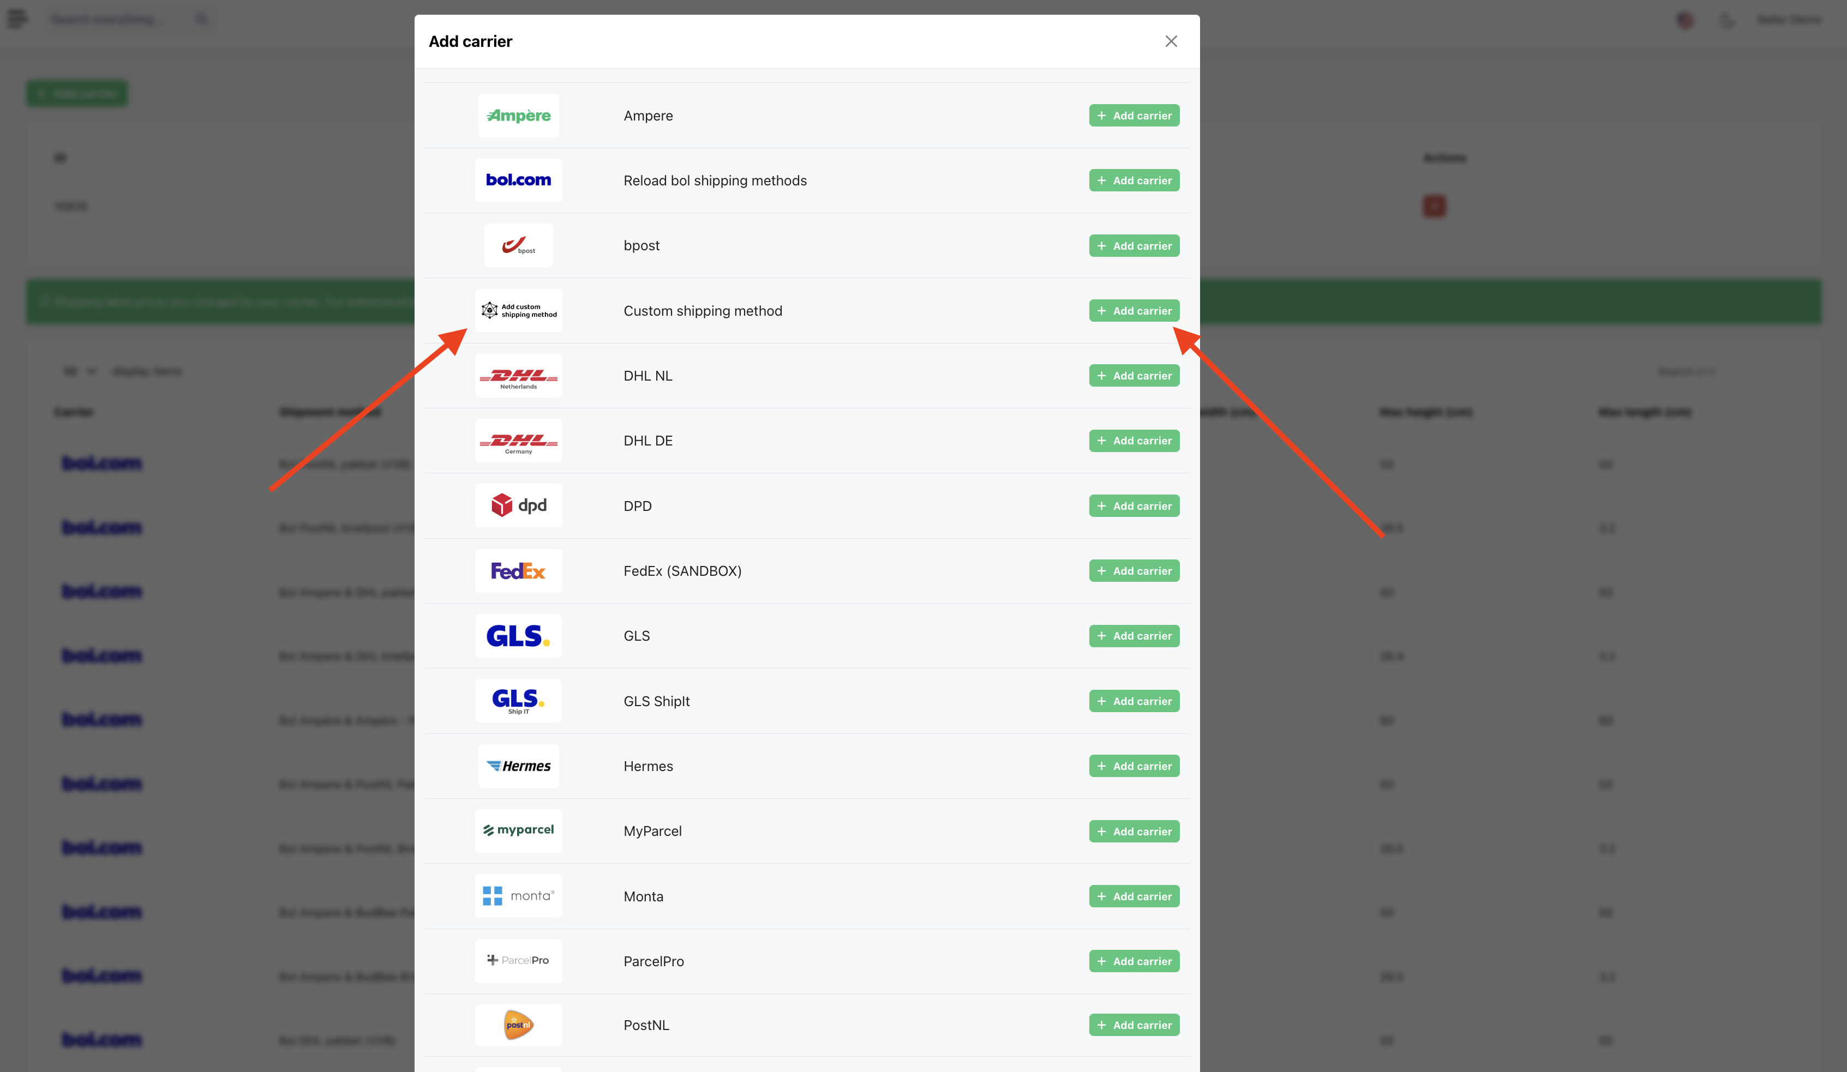The image size is (1847, 1072).
Task: Click the PostNL logo icon
Action: tap(518, 1025)
